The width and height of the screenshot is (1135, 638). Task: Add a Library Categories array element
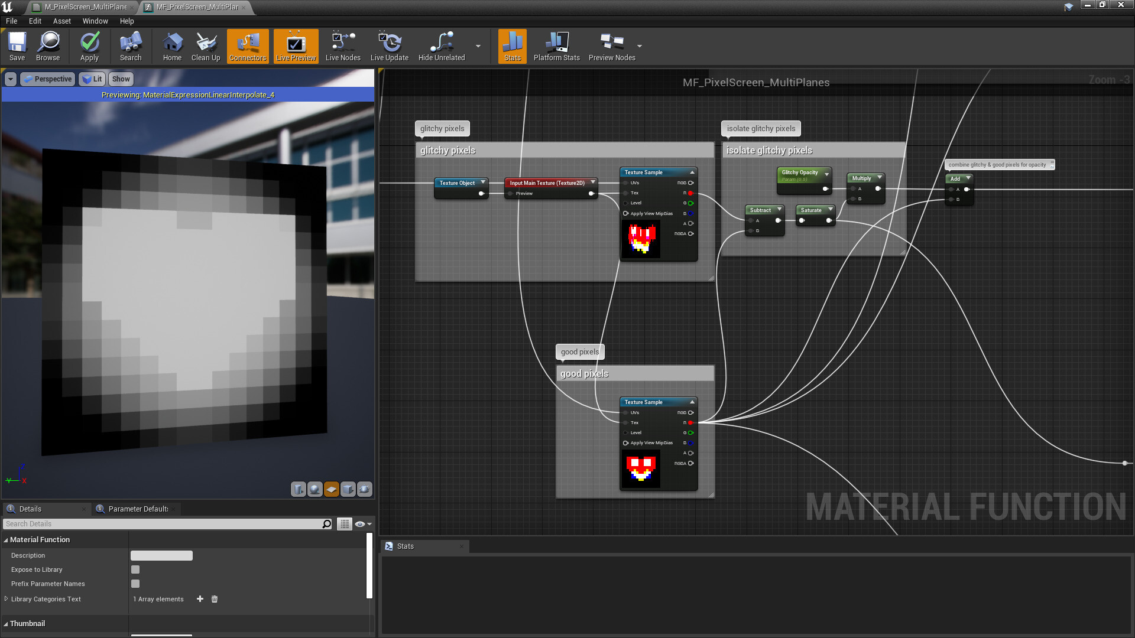point(200,598)
